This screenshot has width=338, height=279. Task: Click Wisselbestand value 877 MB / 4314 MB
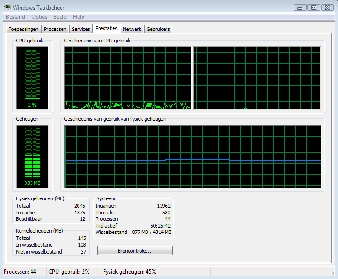tap(151, 232)
